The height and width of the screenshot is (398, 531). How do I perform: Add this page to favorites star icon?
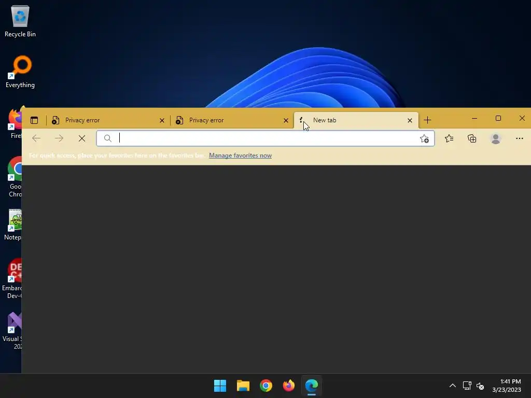424,138
